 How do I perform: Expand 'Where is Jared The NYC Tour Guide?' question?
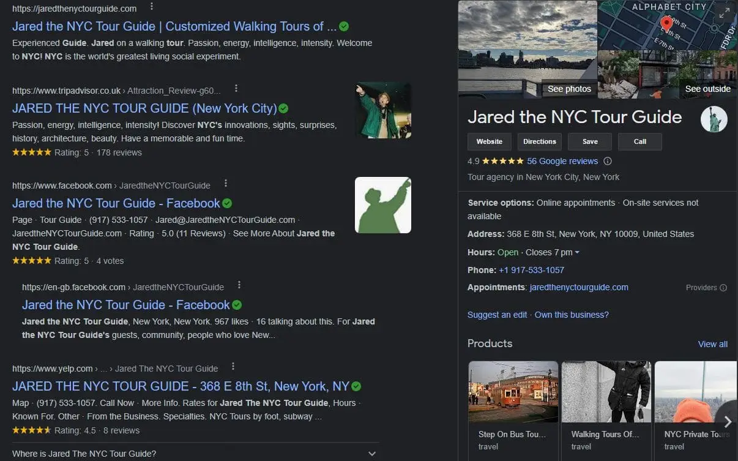(195, 454)
